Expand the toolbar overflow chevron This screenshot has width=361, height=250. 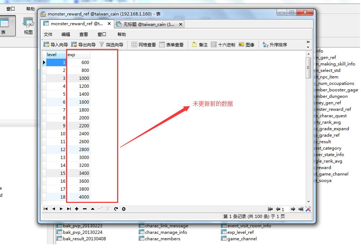tap(308, 42)
